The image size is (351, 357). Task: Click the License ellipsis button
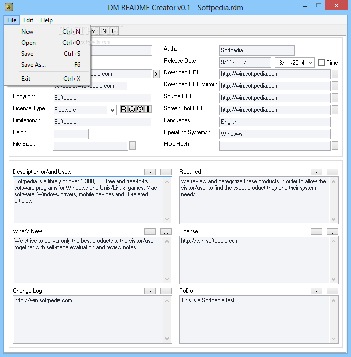coord(332,231)
